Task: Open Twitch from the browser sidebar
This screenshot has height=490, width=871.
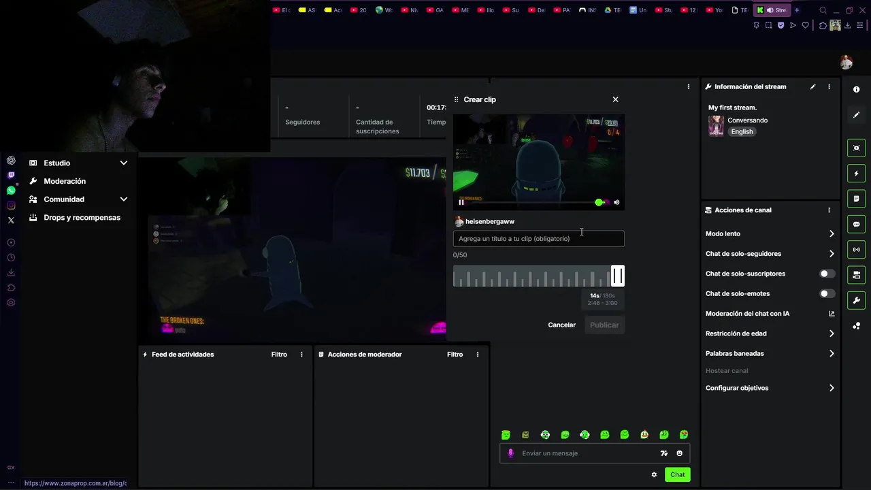Action: [x=11, y=176]
